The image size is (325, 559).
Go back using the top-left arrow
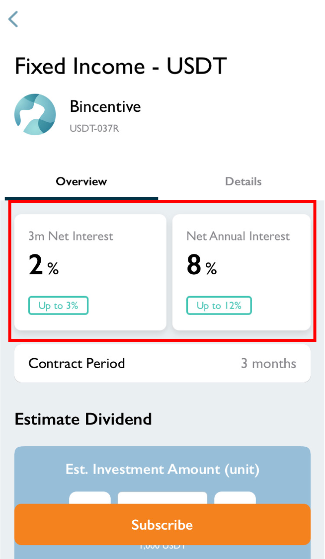pos(13,19)
